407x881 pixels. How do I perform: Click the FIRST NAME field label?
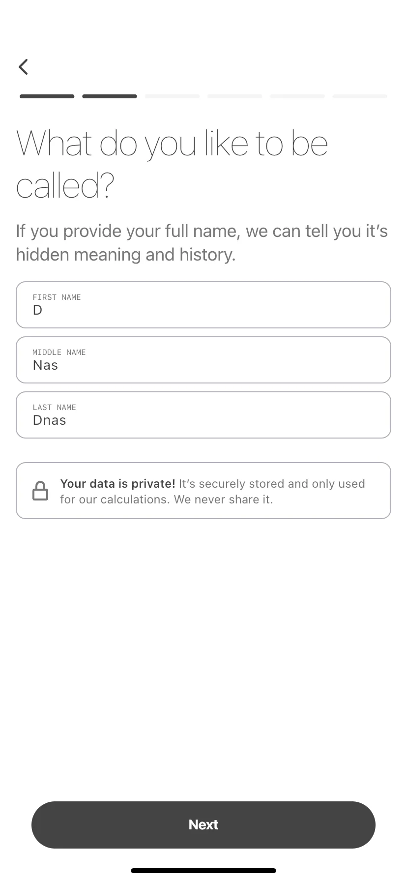[57, 297]
